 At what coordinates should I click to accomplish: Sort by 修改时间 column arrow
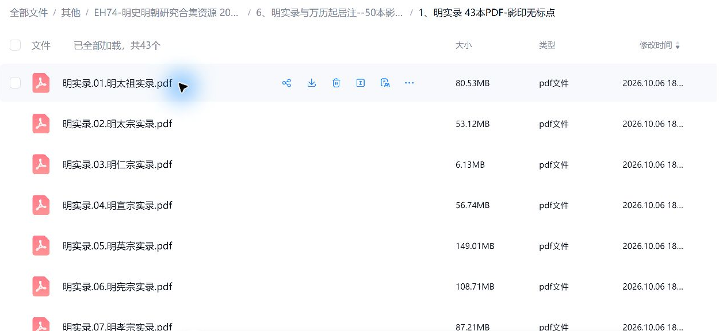[678, 46]
